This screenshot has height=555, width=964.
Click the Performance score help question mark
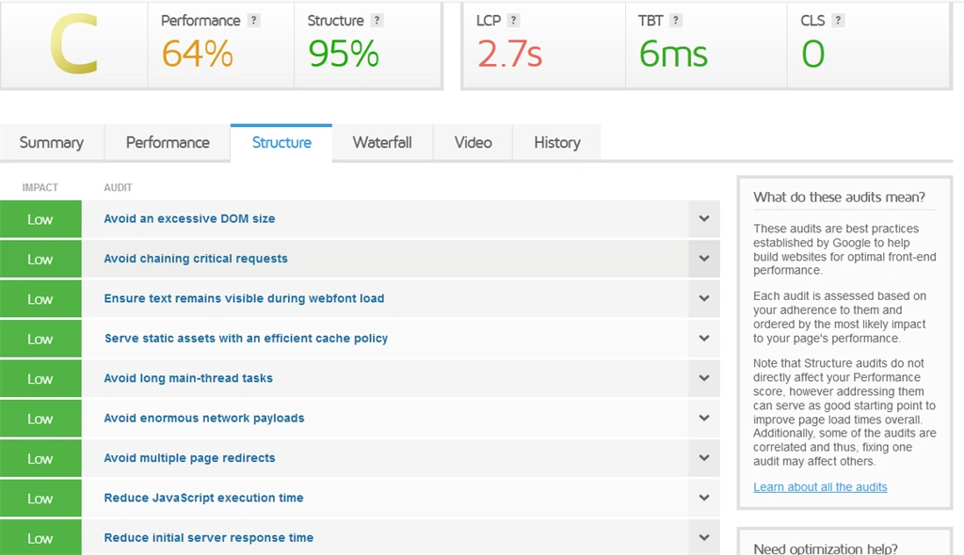click(x=253, y=21)
